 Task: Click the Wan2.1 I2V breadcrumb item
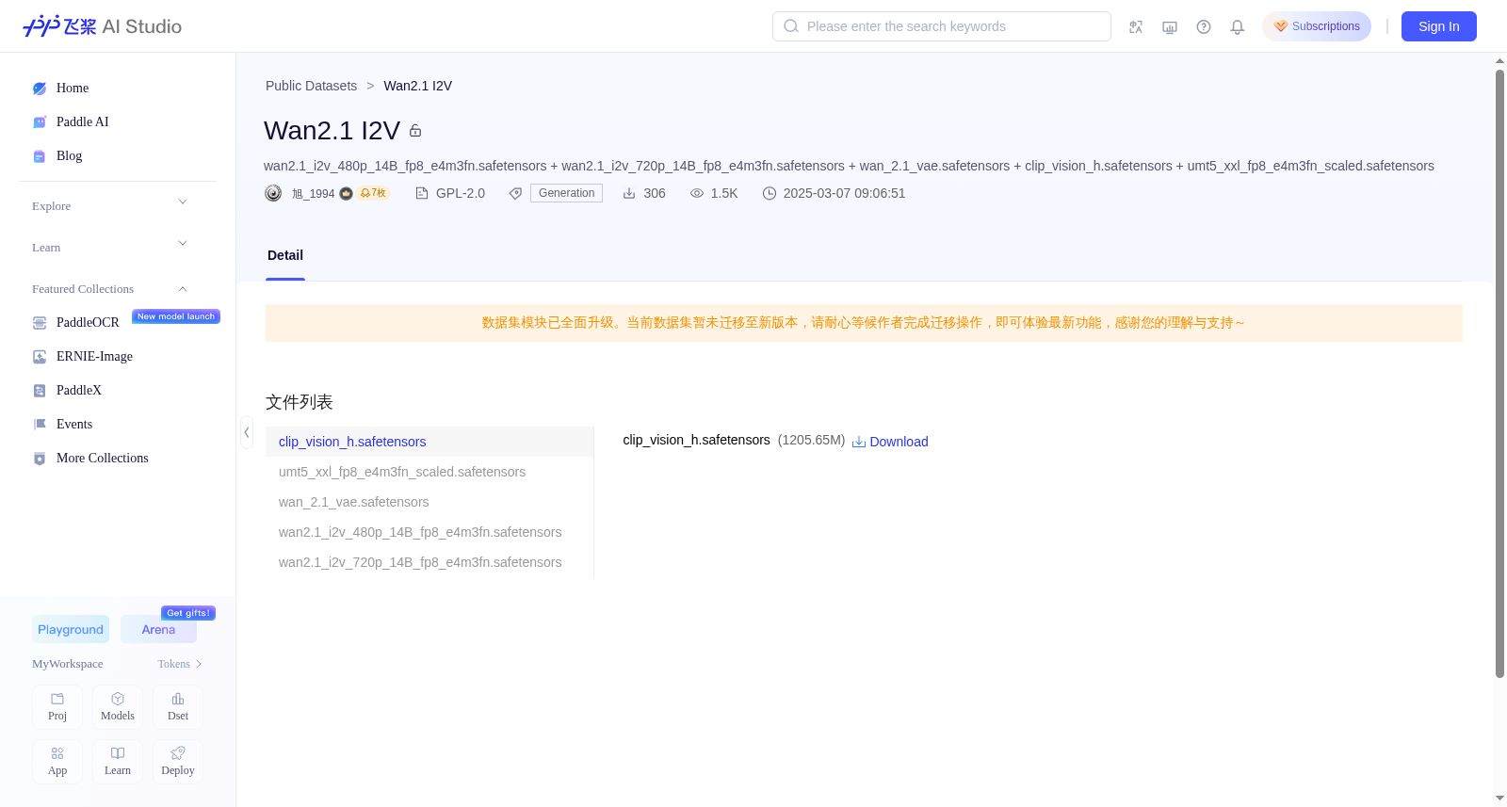point(418,86)
